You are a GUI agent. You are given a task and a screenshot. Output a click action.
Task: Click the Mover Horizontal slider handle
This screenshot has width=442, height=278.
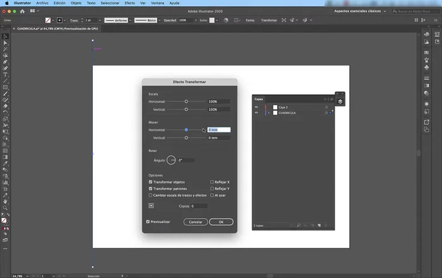click(x=186, y=129)
